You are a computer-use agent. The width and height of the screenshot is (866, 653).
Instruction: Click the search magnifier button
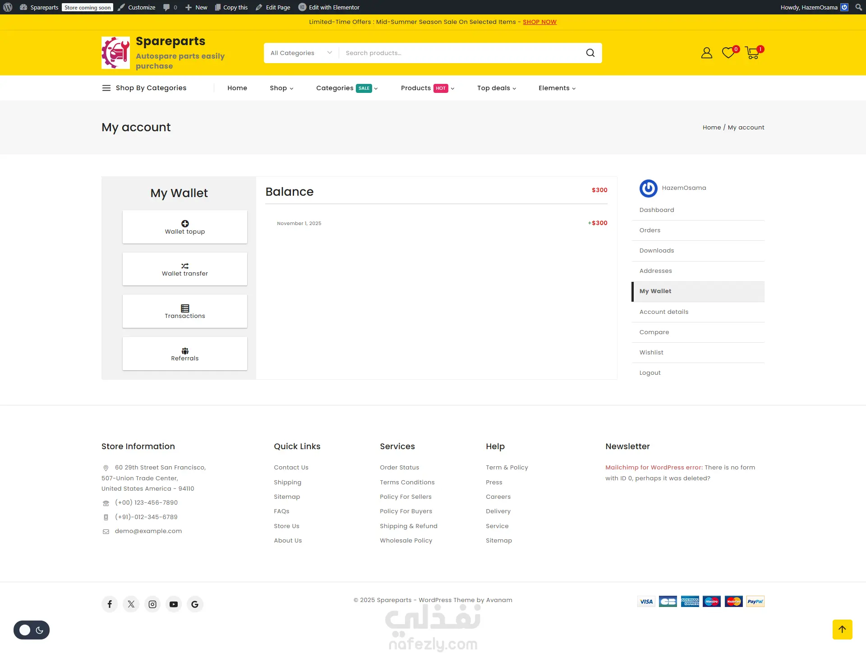(590, 53)
